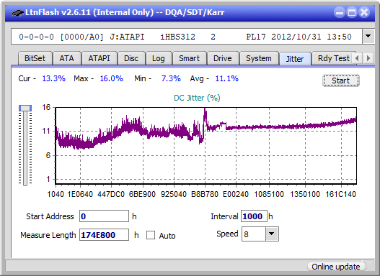Click the Cur value 13.3%

[x=54, y=78]
